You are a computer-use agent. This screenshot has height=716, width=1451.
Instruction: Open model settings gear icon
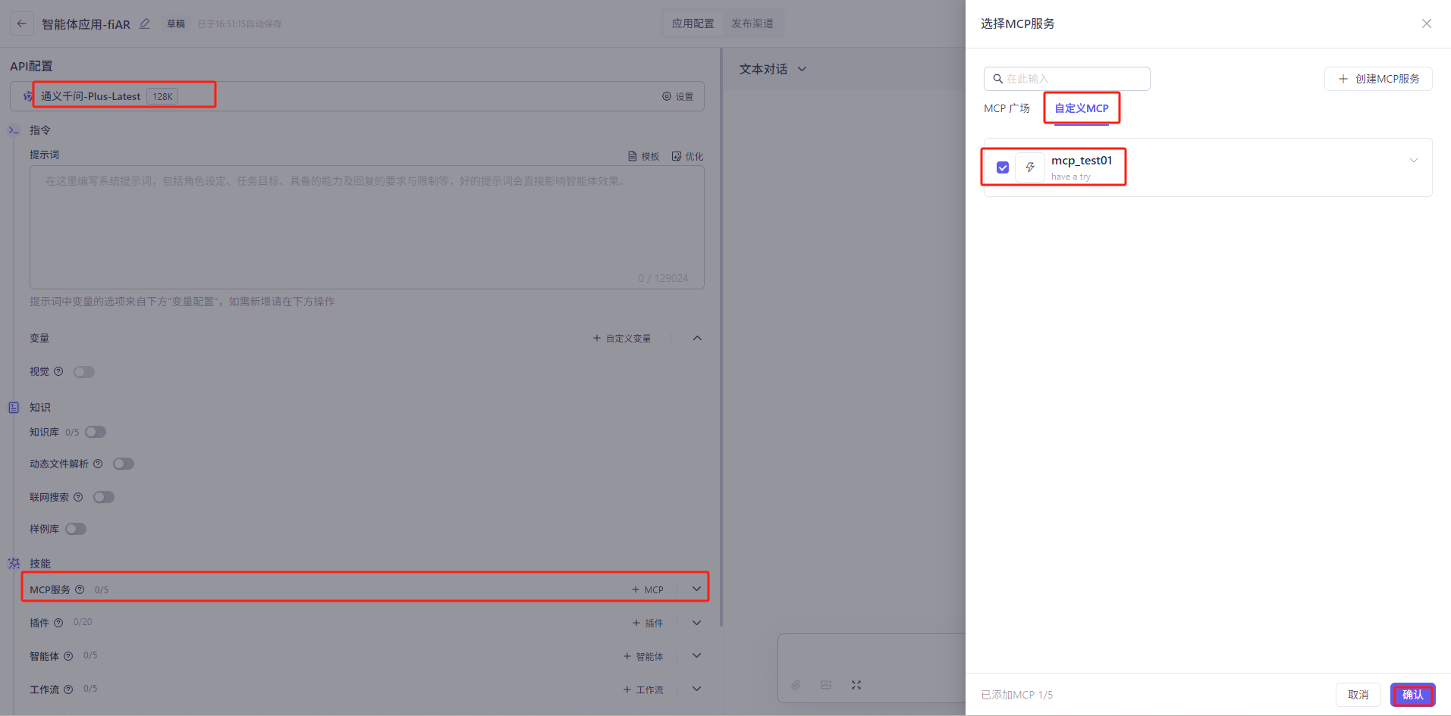click(x=667, y=96)
